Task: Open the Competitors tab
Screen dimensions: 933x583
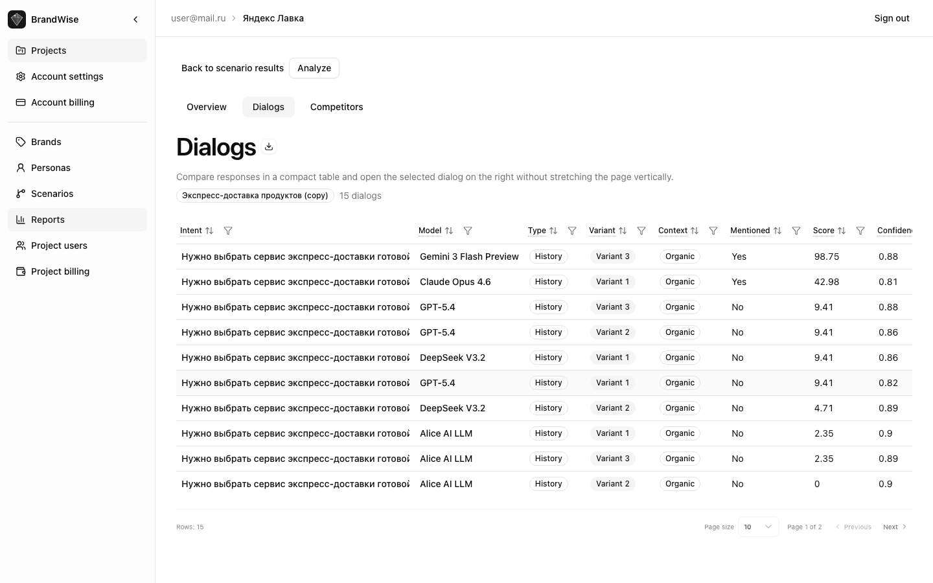Action: [336, 107]
